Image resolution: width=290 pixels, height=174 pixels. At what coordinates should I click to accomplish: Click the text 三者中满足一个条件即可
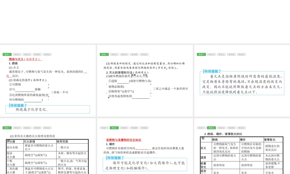pyautogui.click(x=170, y=89)
